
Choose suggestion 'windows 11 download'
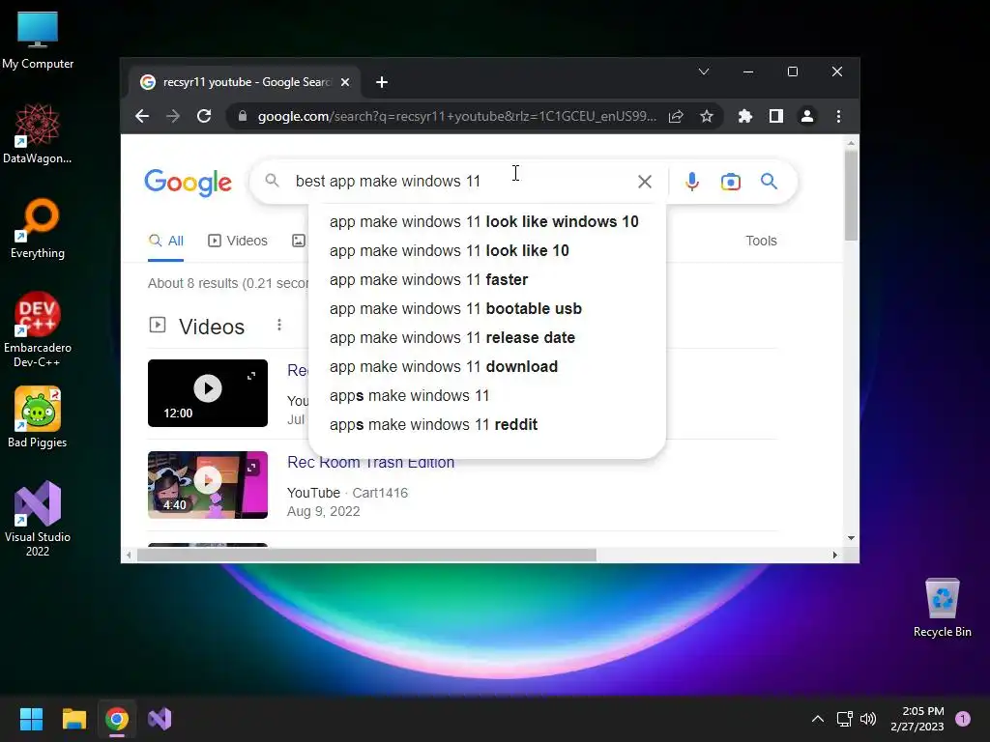pyautogui.click(x=443, y=366)
